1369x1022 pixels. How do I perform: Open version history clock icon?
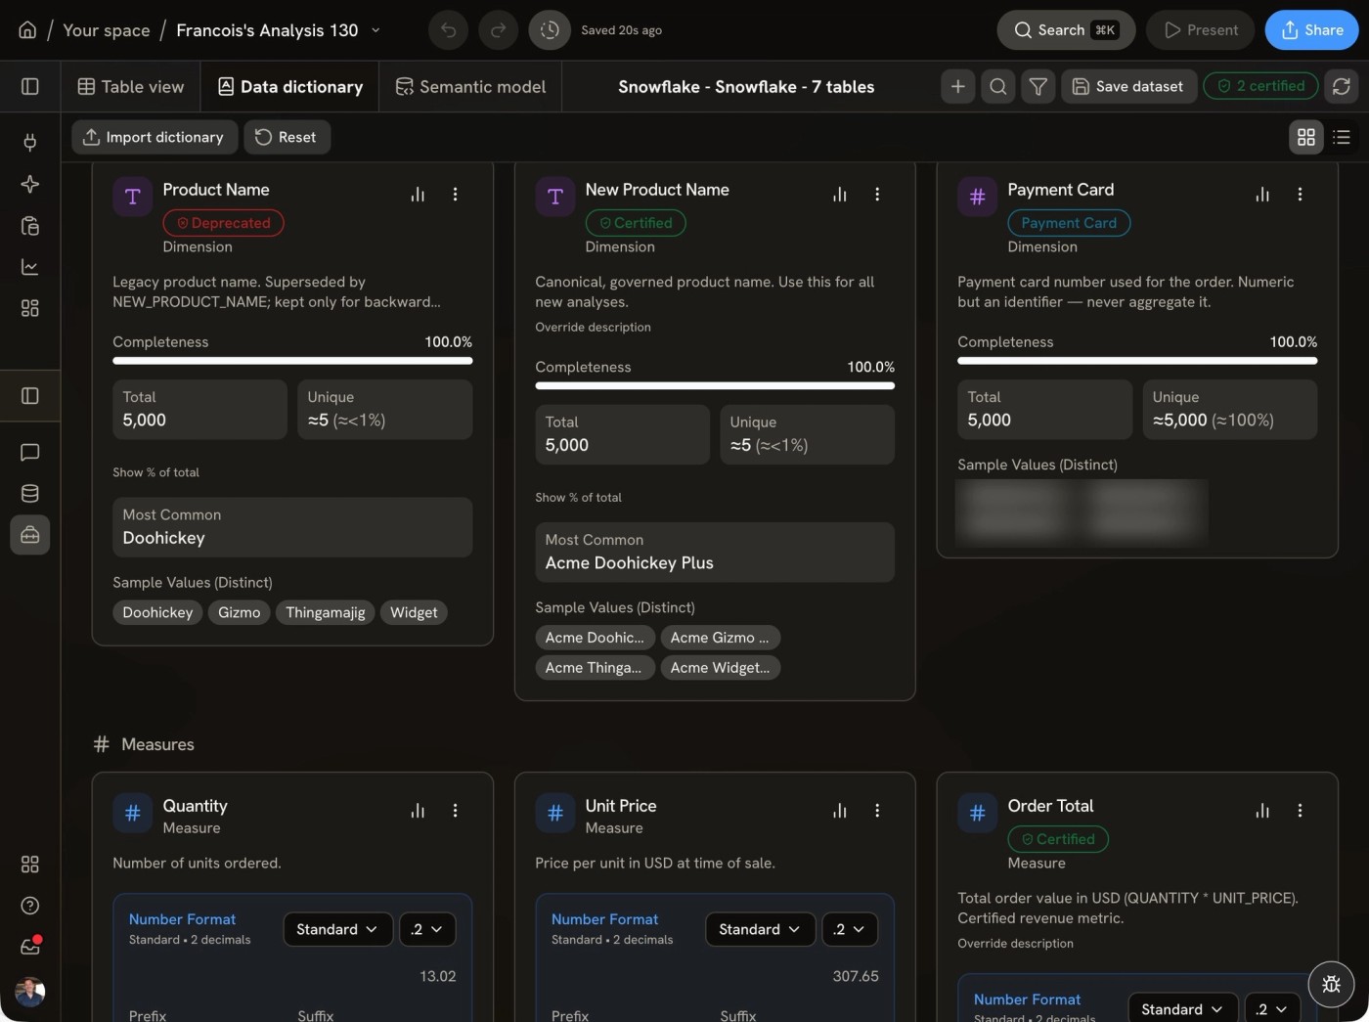click(550, 30)
